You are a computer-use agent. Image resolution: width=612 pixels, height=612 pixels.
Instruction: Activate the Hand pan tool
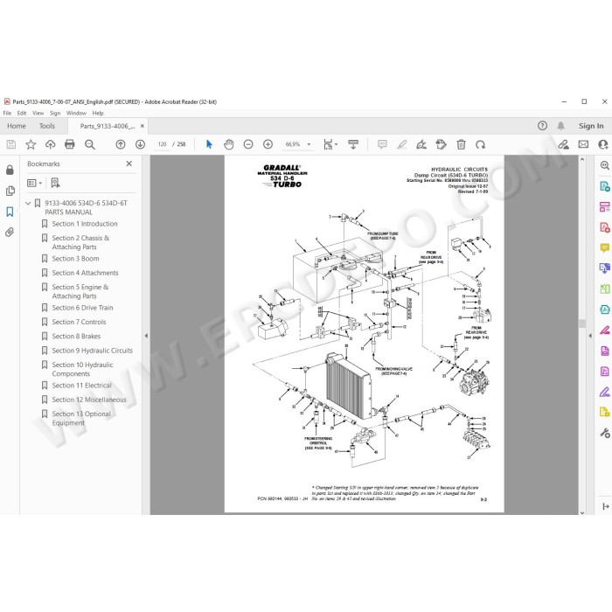[229, 144]
